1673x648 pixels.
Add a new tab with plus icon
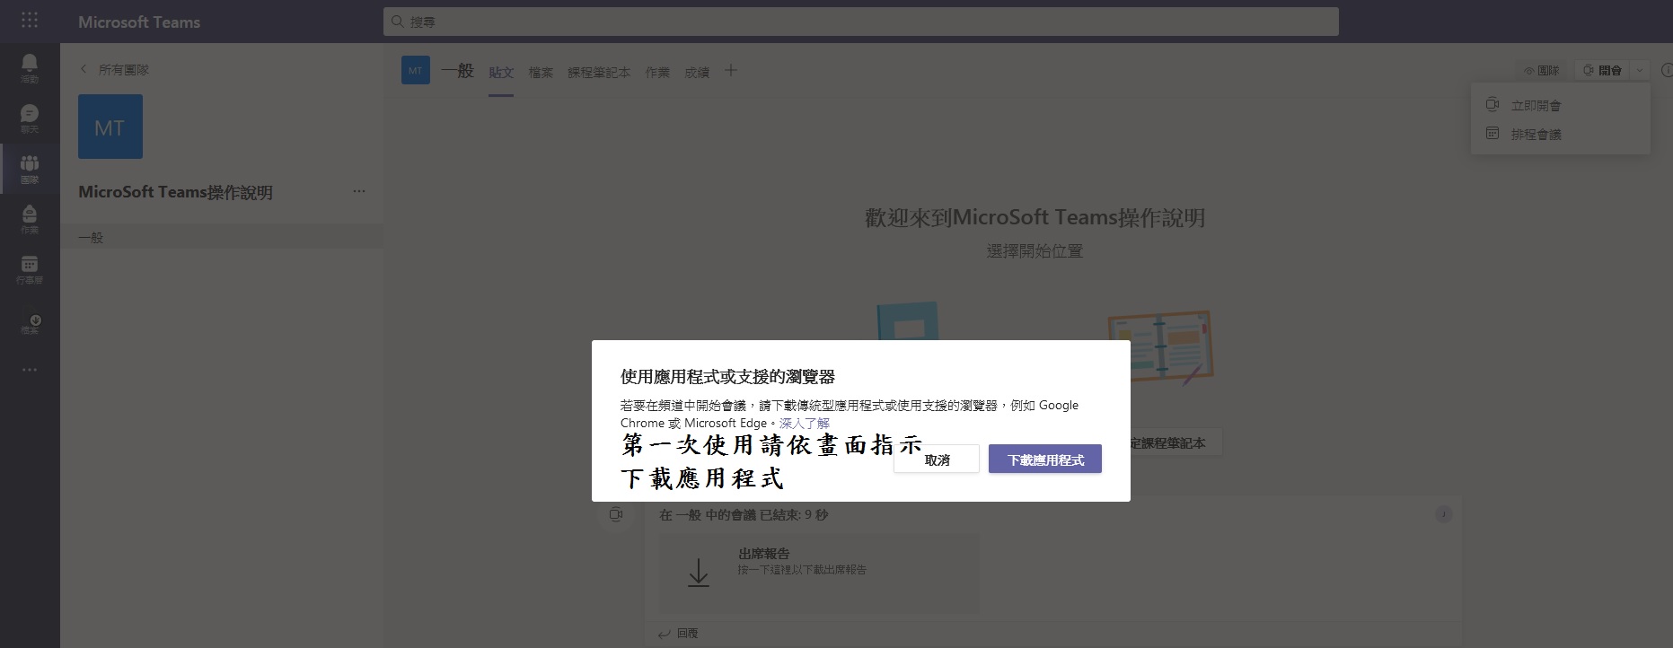point(731,70)
